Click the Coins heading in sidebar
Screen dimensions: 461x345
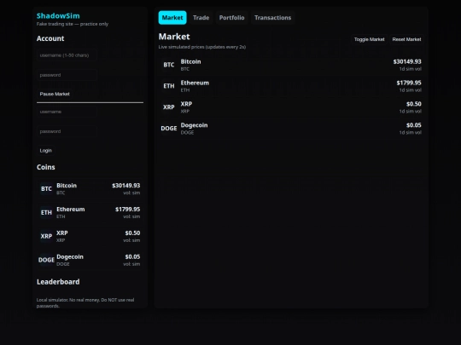tap(46, 167)
